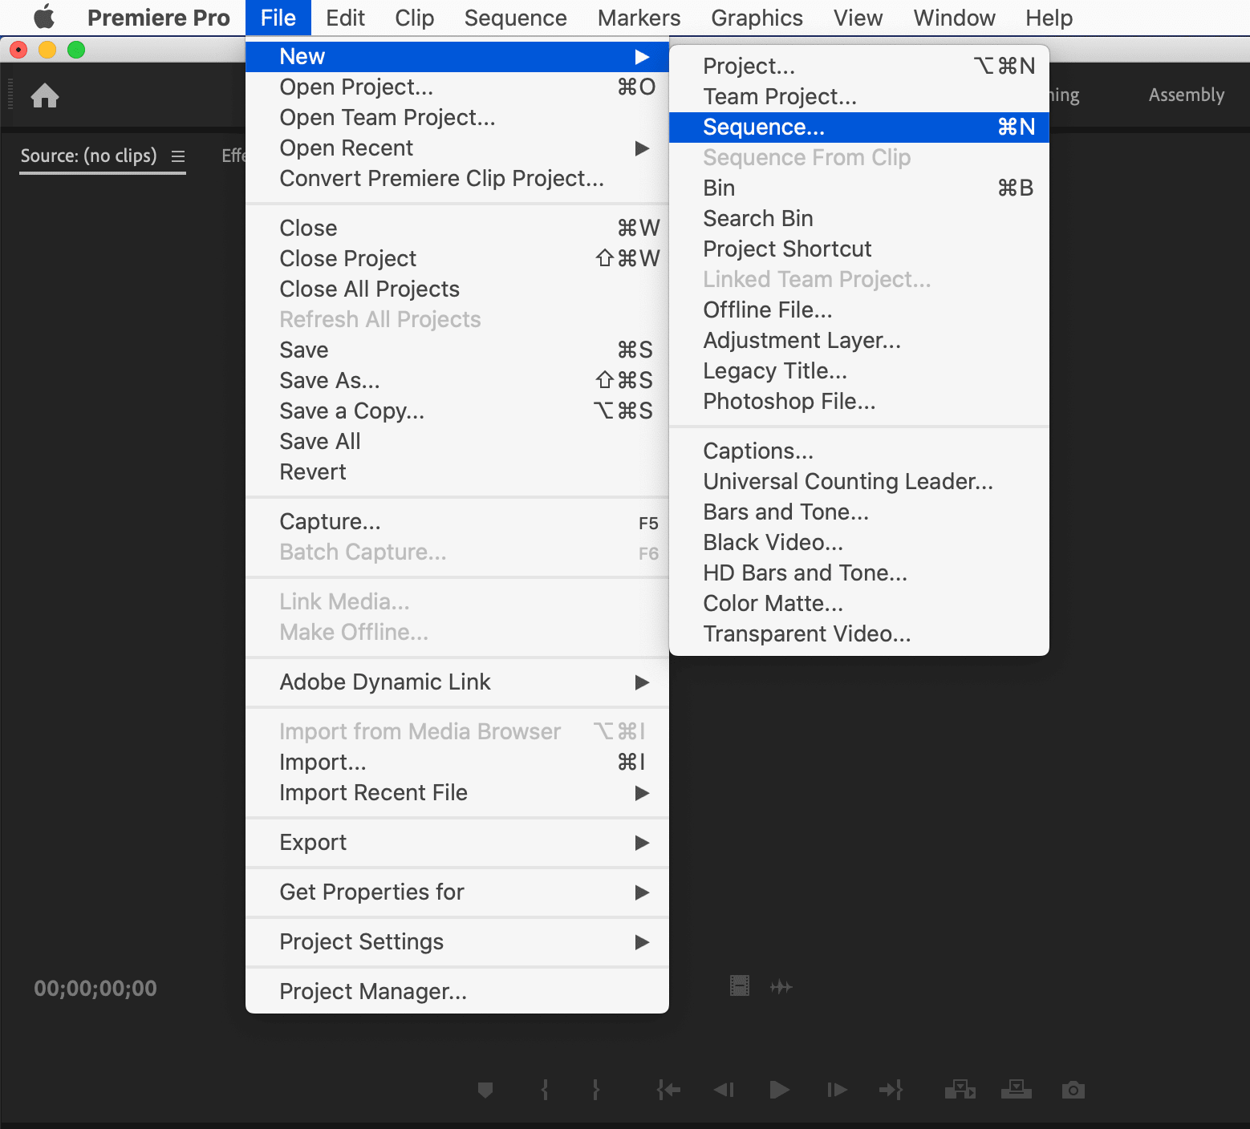Click the Add Marker icon
This screenshot has height=1129, width=1250.
coord(485,1090)
